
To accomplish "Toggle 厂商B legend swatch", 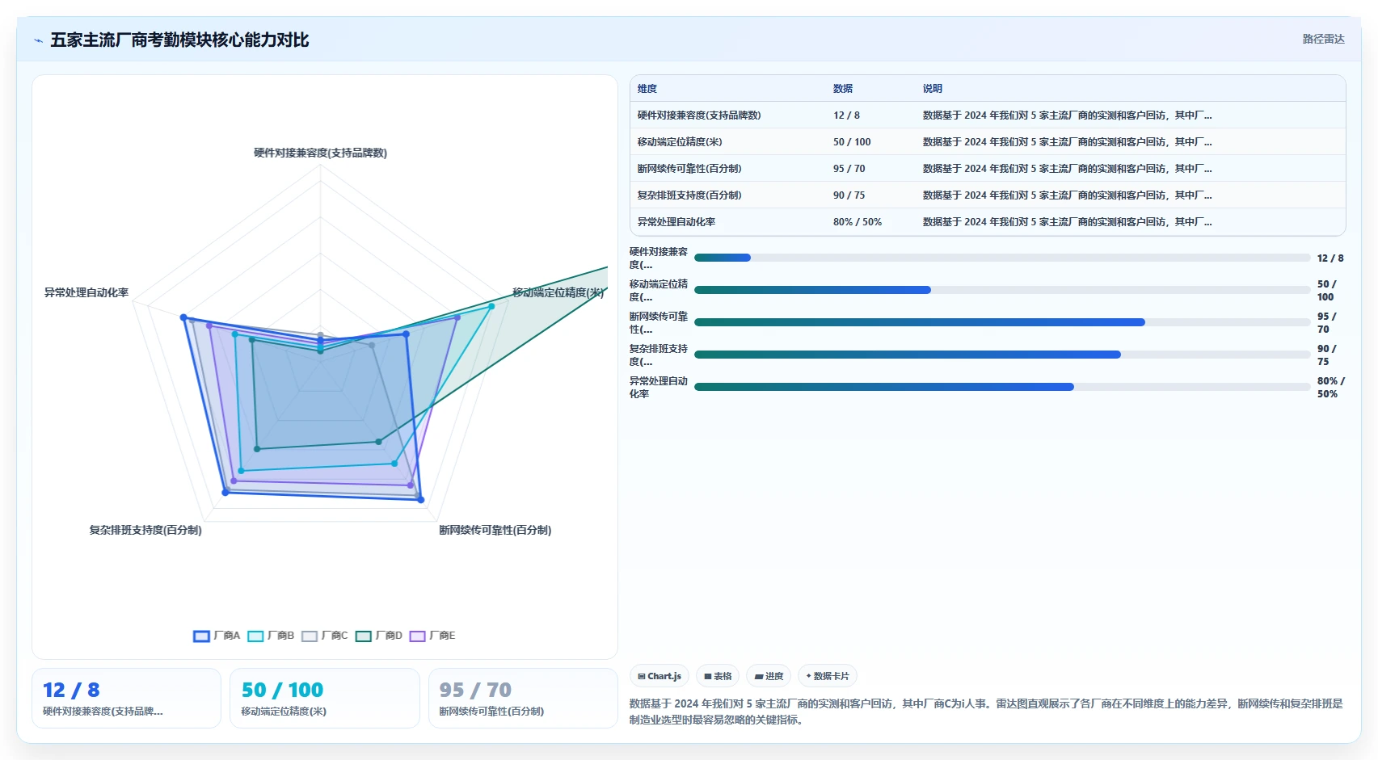I will click(x=255, y=636).
